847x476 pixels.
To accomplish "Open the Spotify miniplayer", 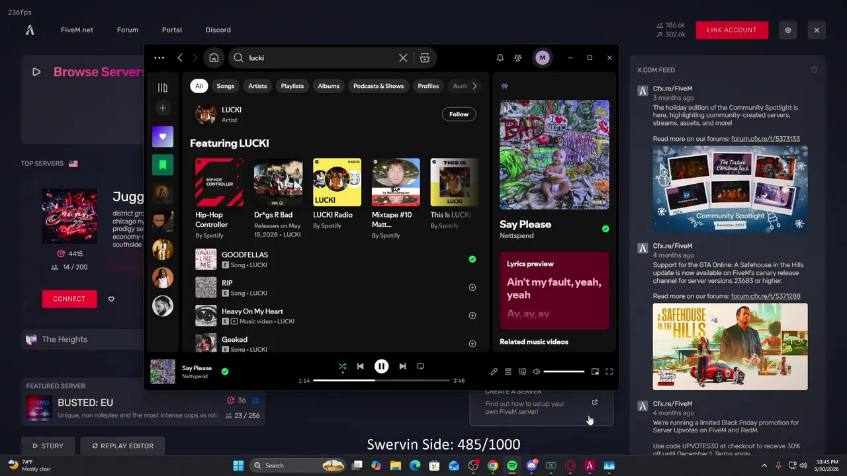I will click(x=595, y=372).
